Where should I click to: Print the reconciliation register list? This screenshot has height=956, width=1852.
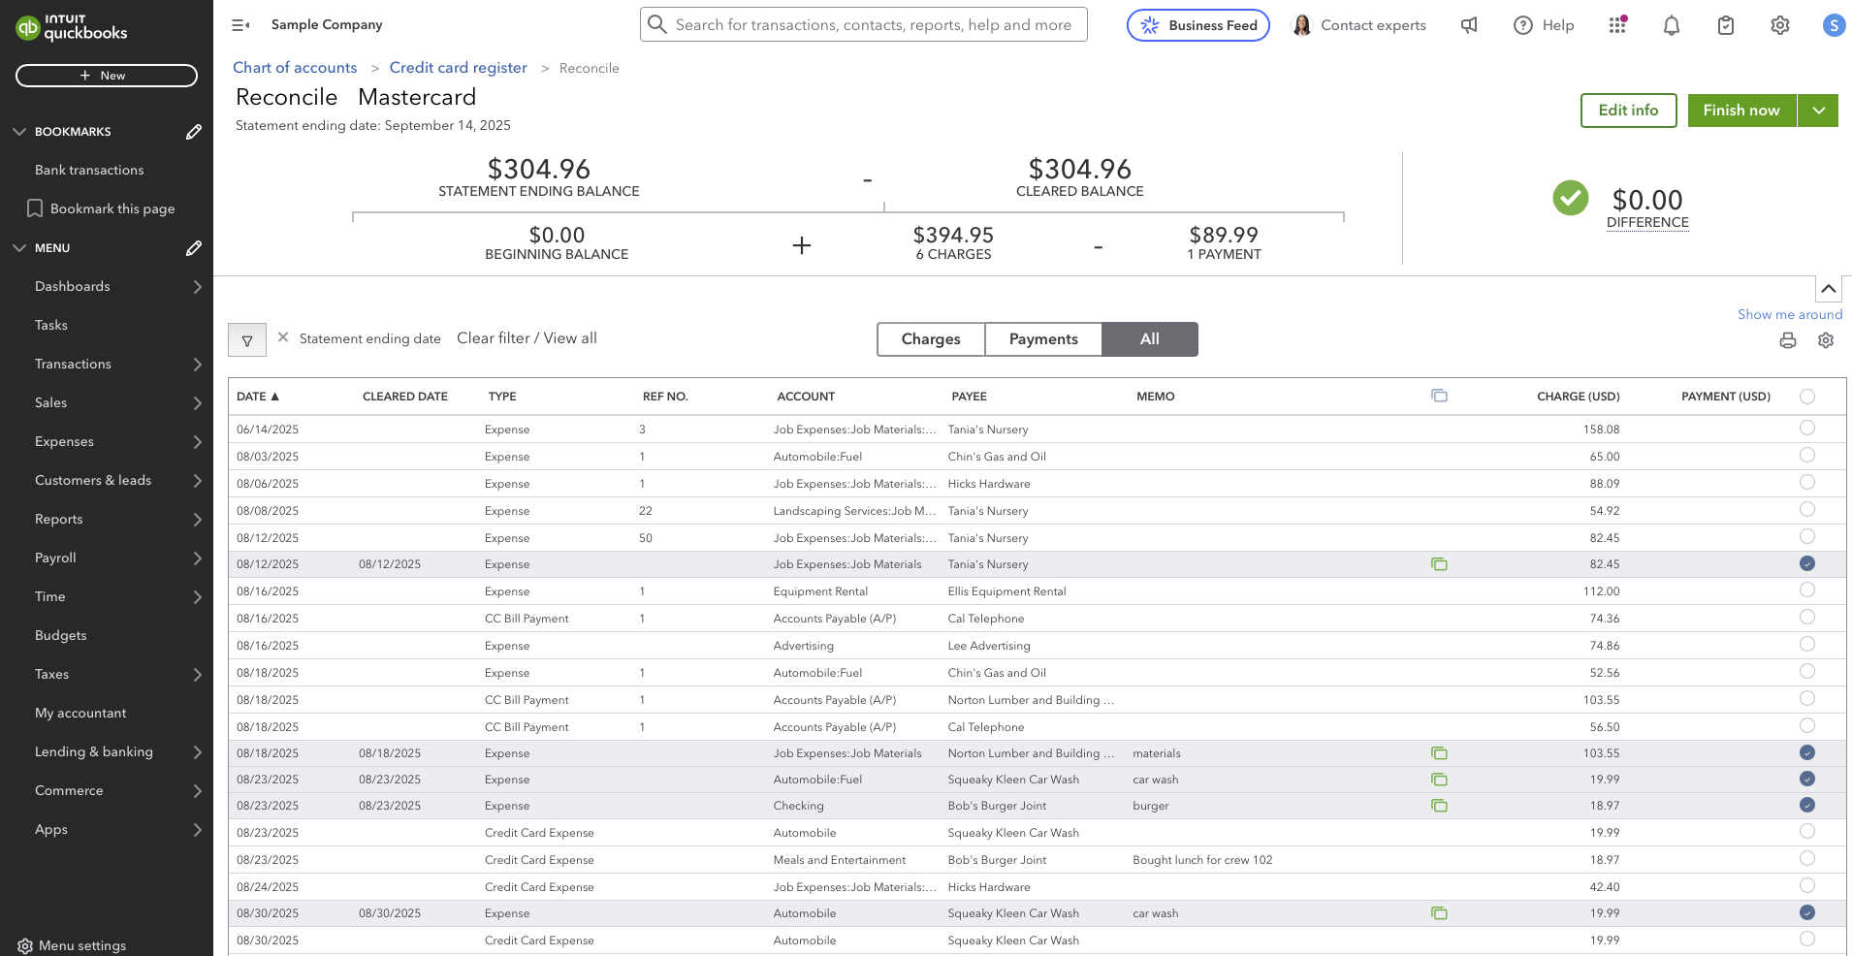click(1788, 340)
